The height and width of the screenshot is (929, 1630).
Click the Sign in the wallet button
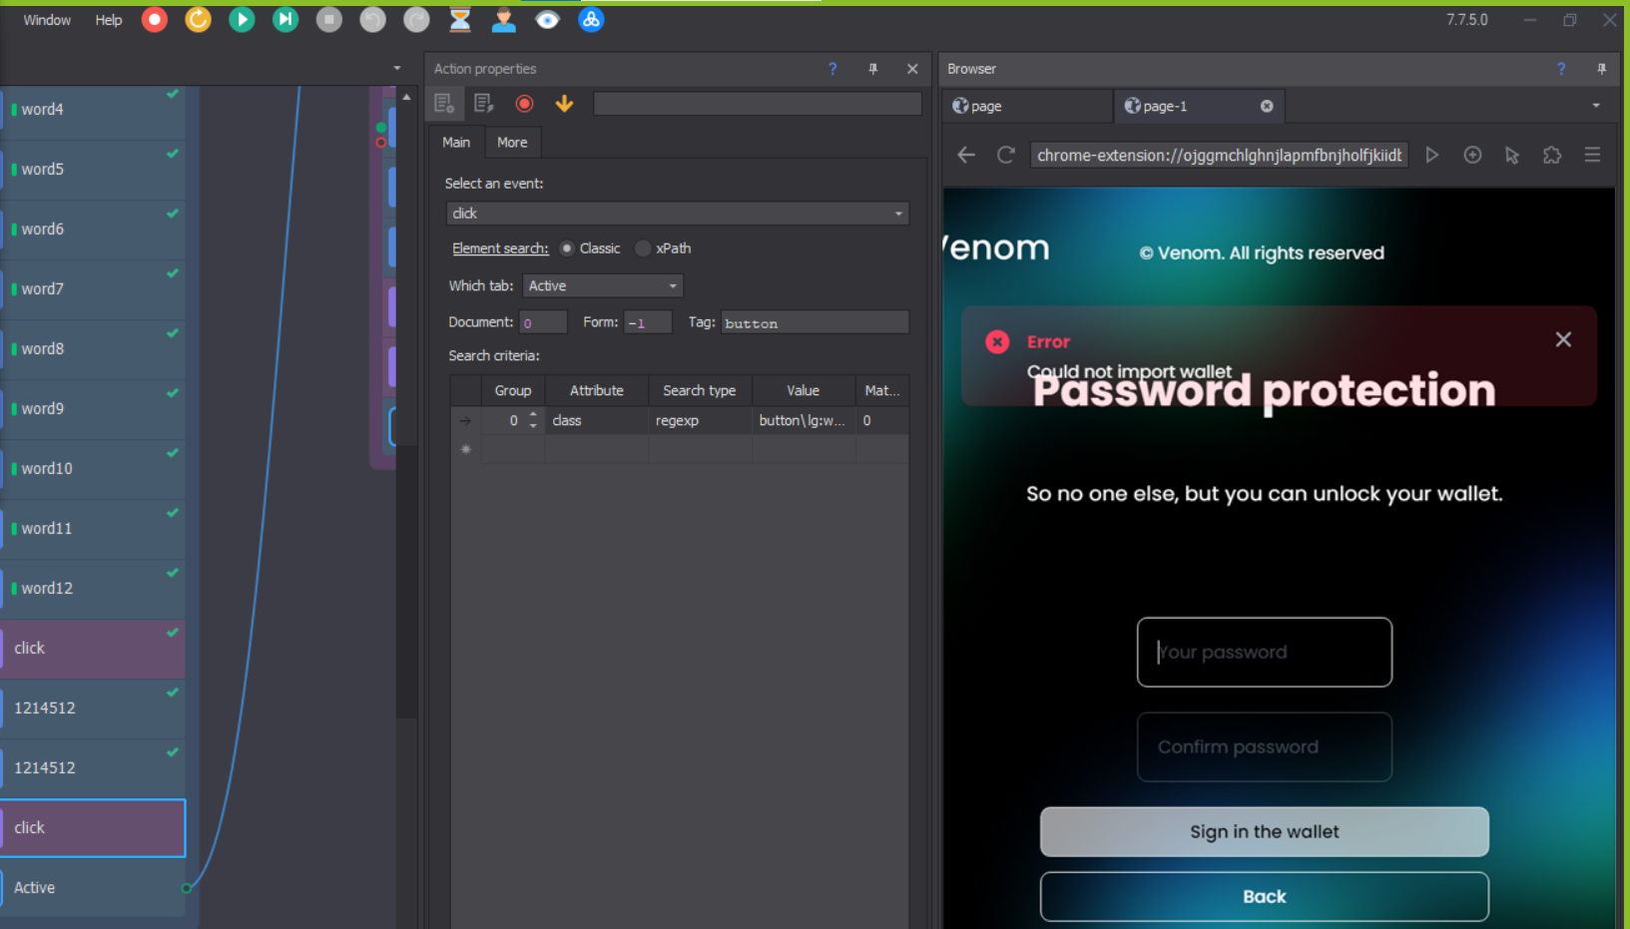point(1264,832)
